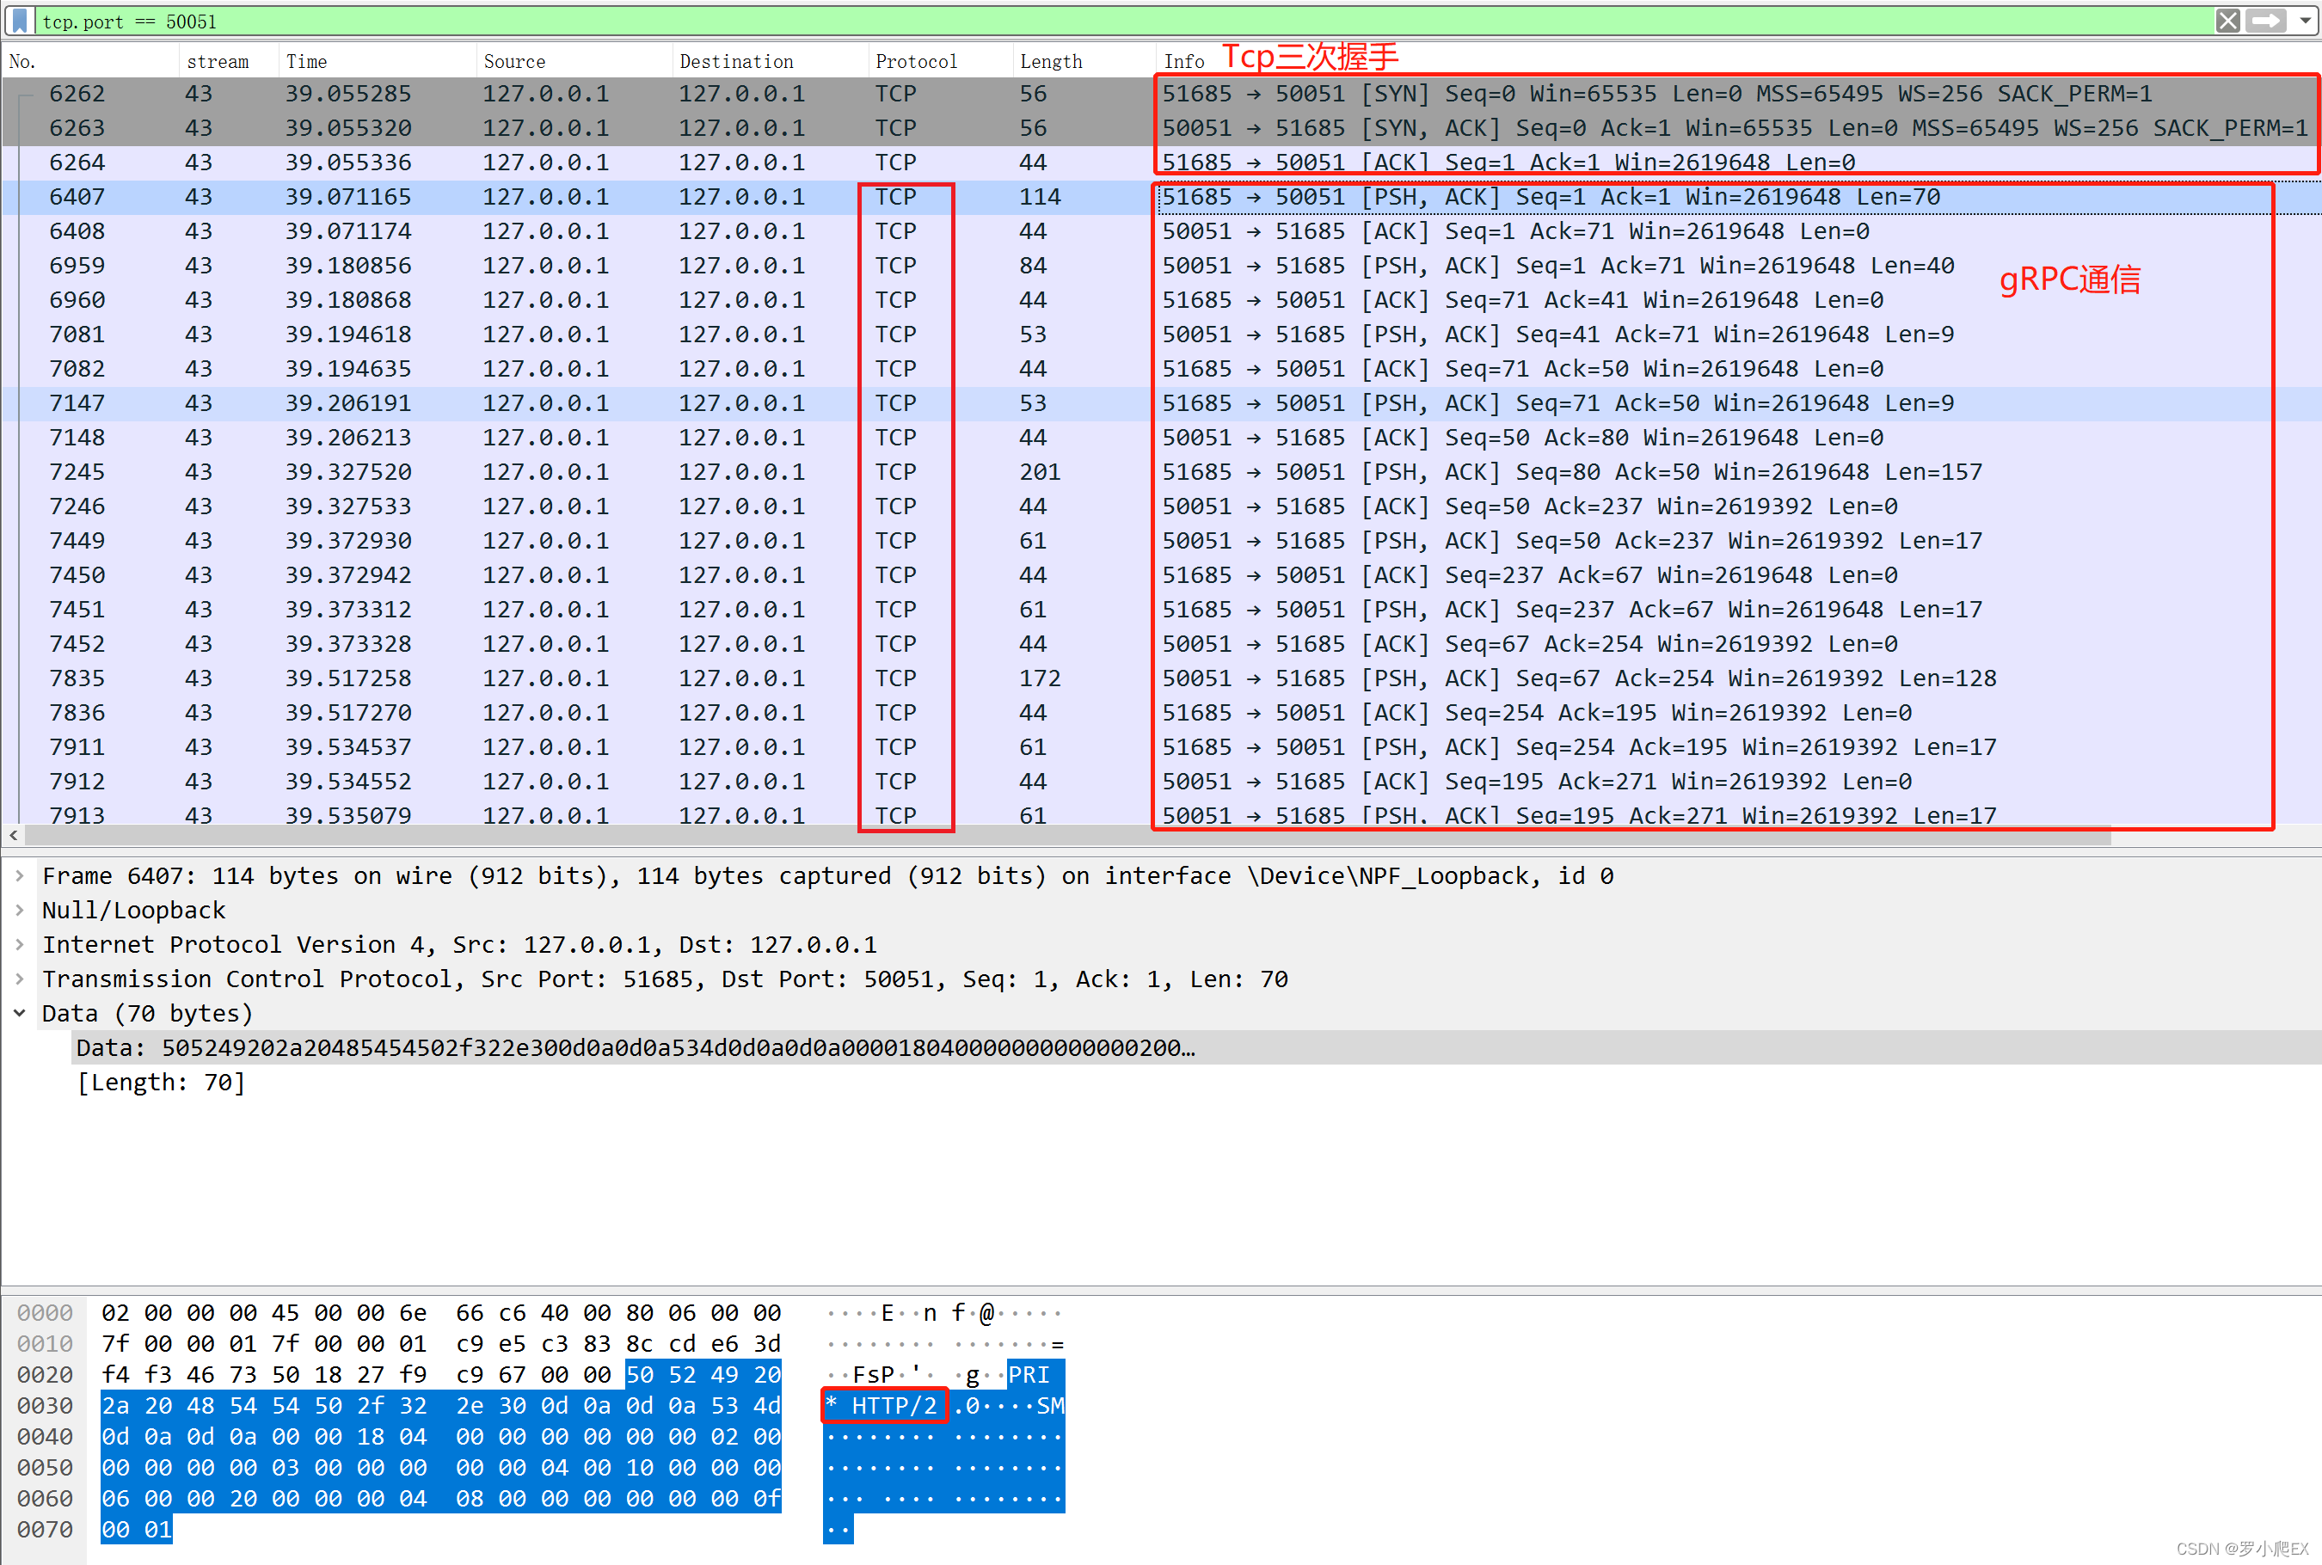Image resolution: width=2322 pixels, height=1565 pixels.
Task: Select packet number 6262 SYN row
Action: click(599, 94)
